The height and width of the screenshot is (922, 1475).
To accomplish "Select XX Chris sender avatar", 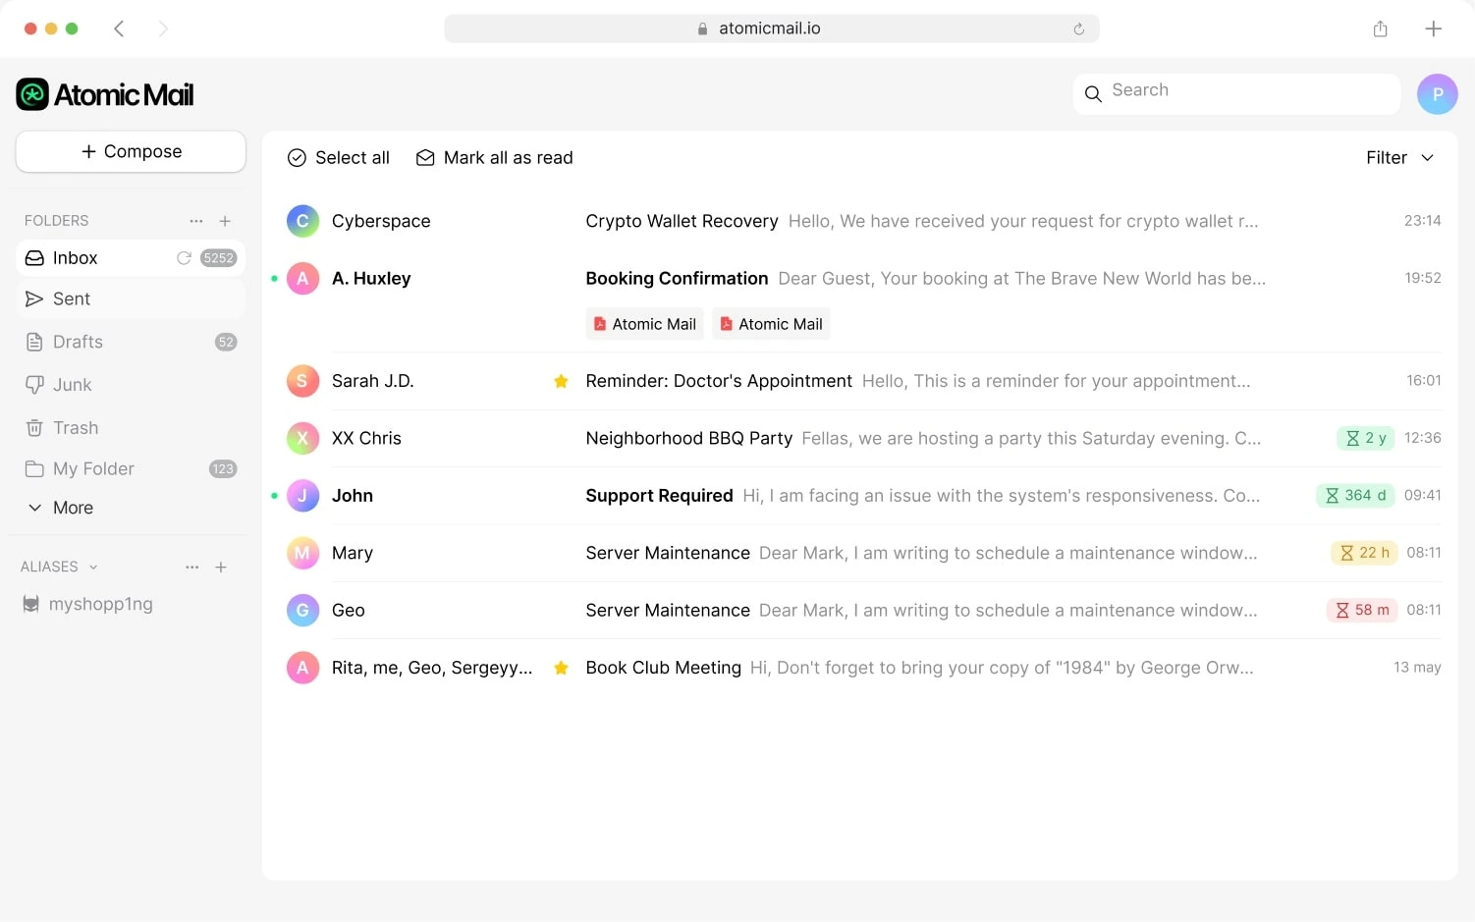I will click(x=302, y=438).
